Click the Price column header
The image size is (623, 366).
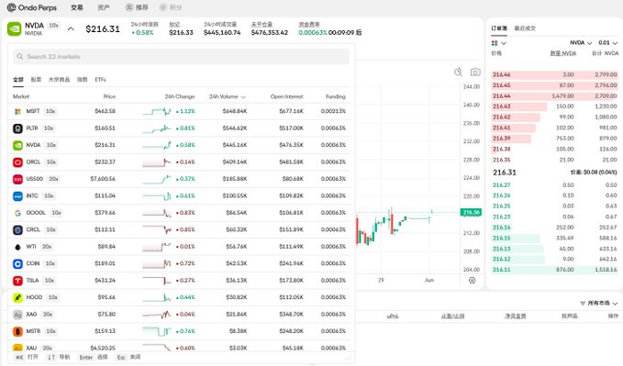point(109,96)
